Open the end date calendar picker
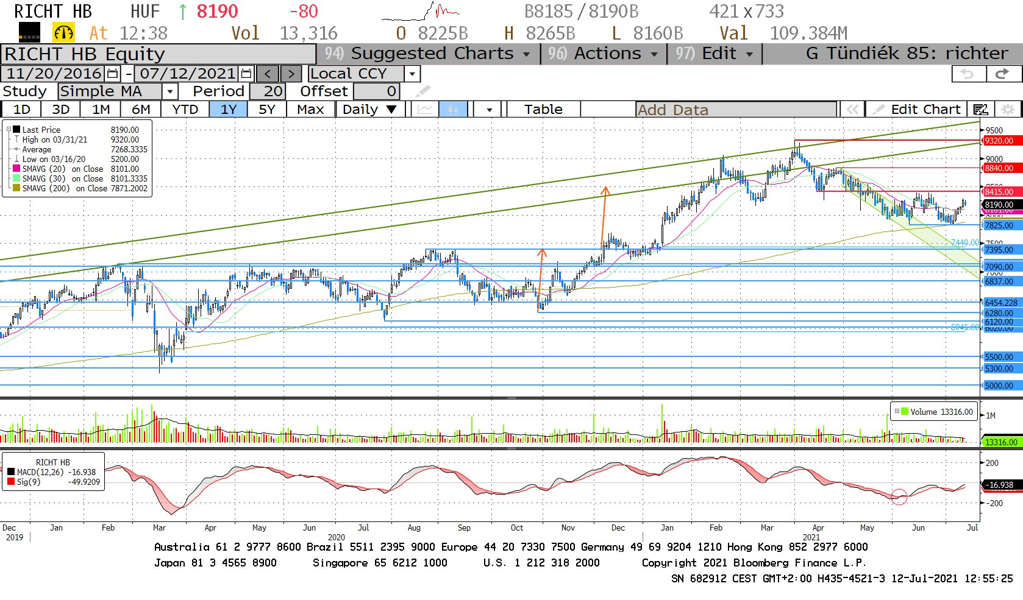1023x600 pixels. (x=246, y=74)
